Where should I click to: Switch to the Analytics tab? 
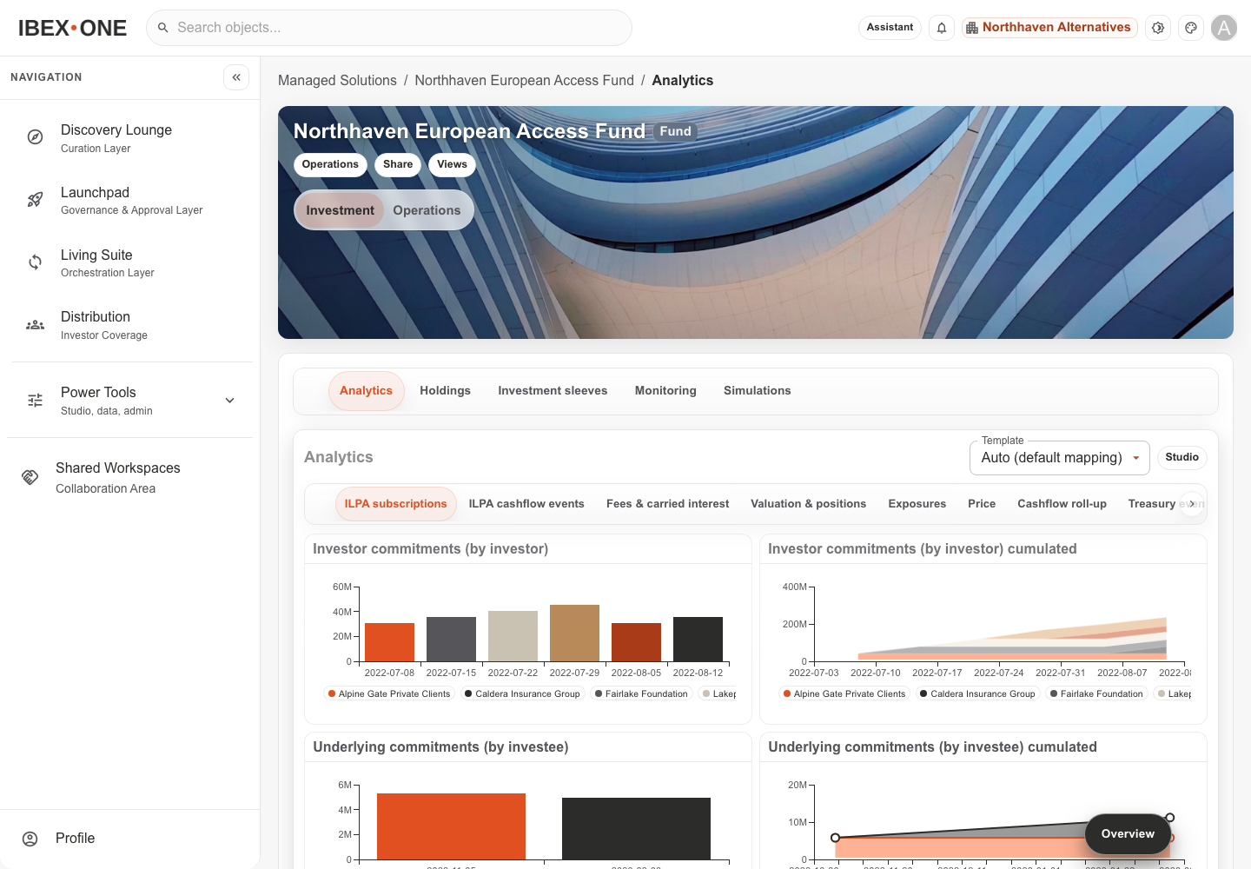point(366,391)
